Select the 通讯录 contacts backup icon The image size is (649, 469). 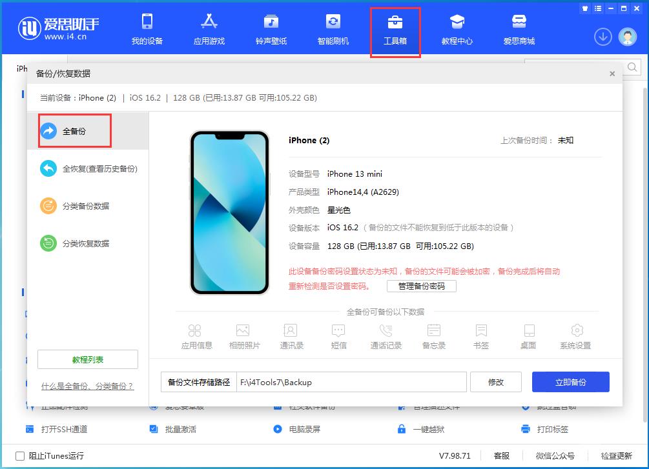pos(291,335)
